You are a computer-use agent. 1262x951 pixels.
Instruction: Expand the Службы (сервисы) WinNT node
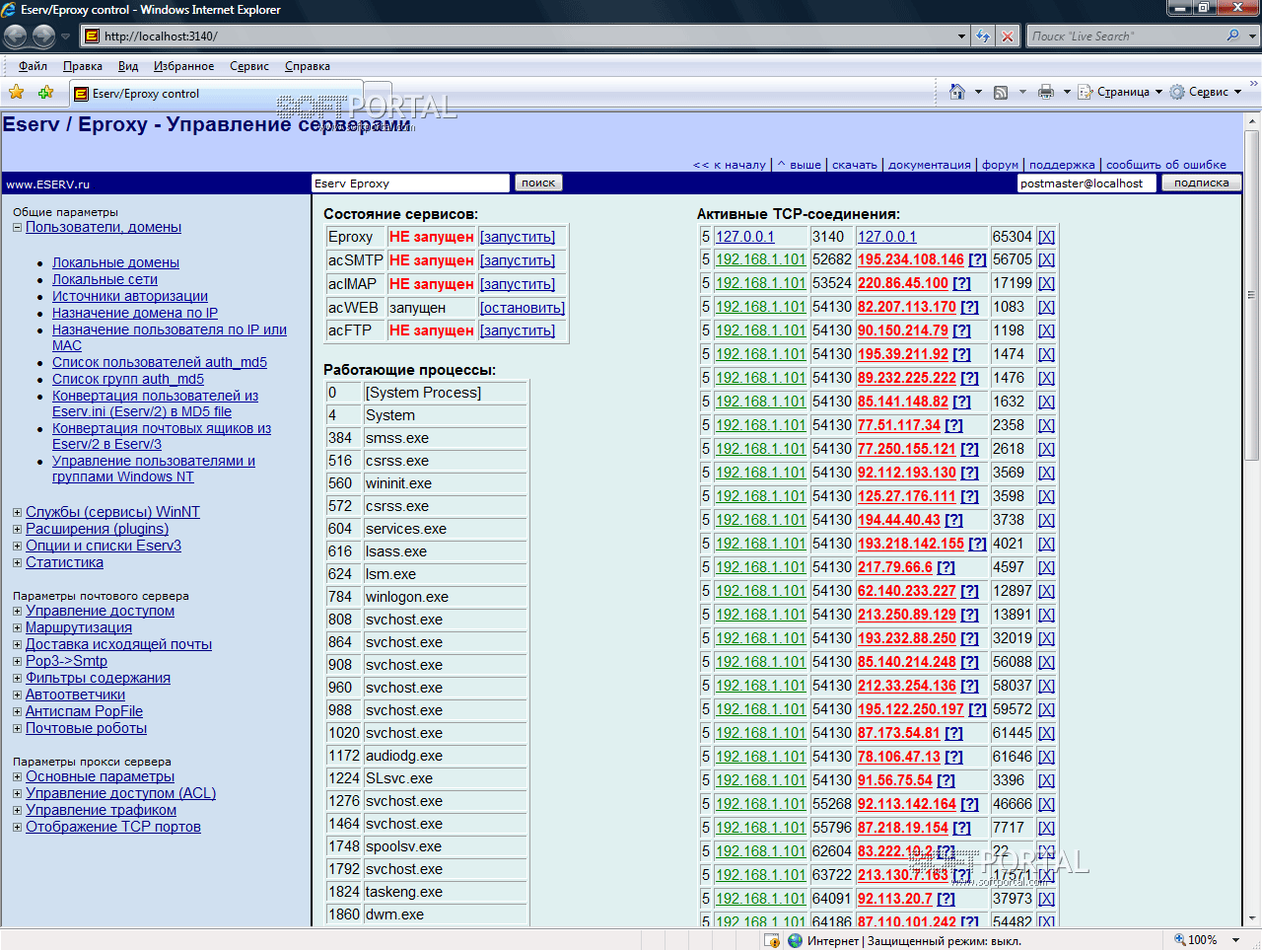tap(17, 512)
